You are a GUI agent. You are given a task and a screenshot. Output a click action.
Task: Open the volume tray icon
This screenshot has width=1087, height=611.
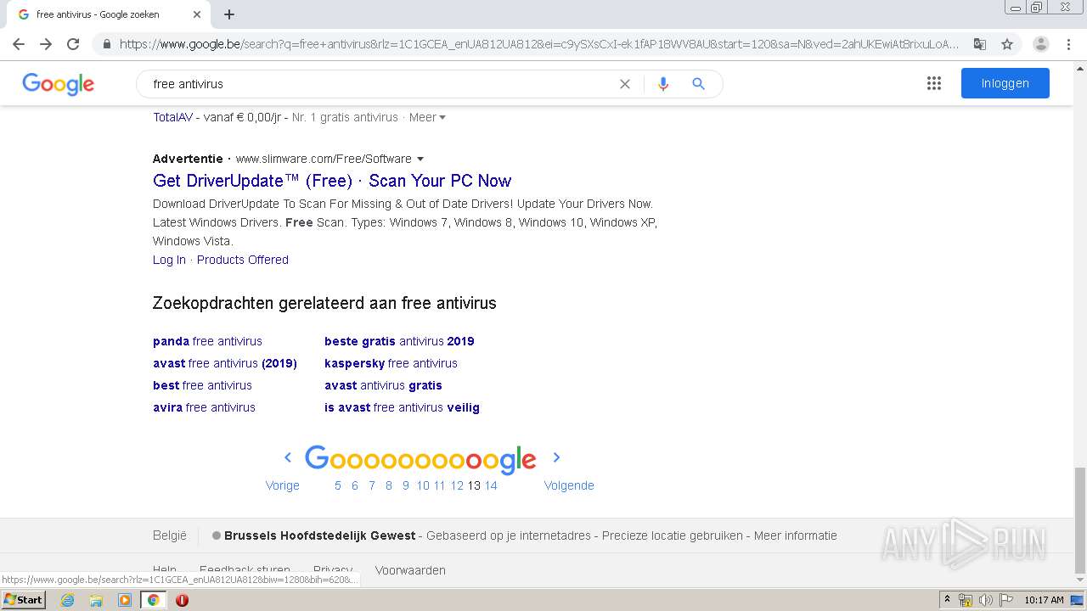[985, 600]
